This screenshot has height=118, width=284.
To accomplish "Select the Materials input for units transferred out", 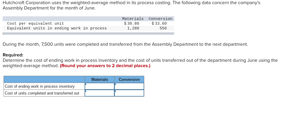I will pos(100,93).
